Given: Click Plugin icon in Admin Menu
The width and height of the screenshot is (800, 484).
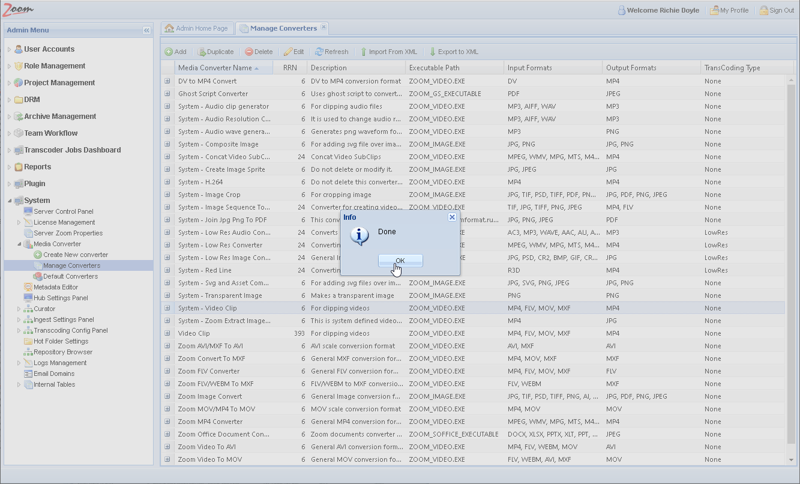Looking at the screenshot, I should 19,184.
